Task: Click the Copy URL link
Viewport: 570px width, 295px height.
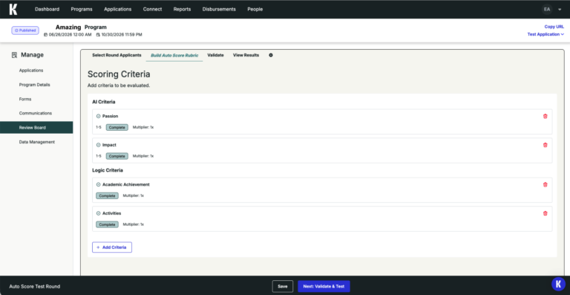Action: coord(554,27)
